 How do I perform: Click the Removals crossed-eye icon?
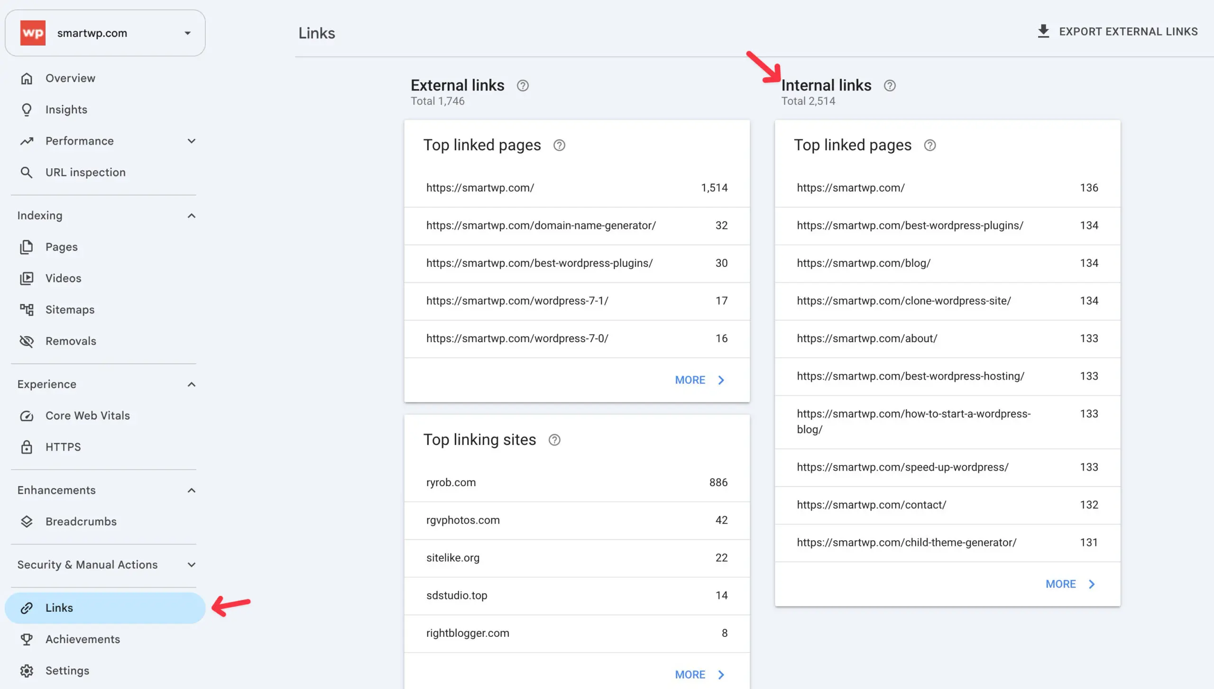pyautogui.click(x=27, y=341)
